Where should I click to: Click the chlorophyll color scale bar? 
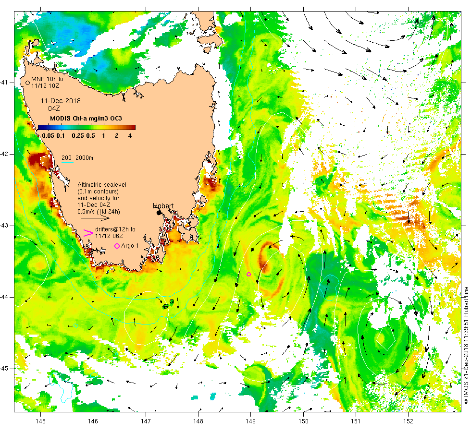pos(87,127)
